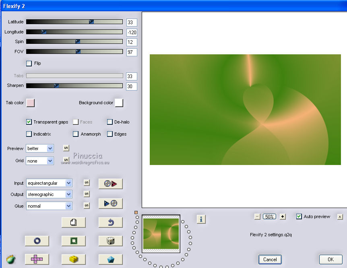The image size is (347, 268).
Task: Click the green square frame button
Action: pos(74,241)
